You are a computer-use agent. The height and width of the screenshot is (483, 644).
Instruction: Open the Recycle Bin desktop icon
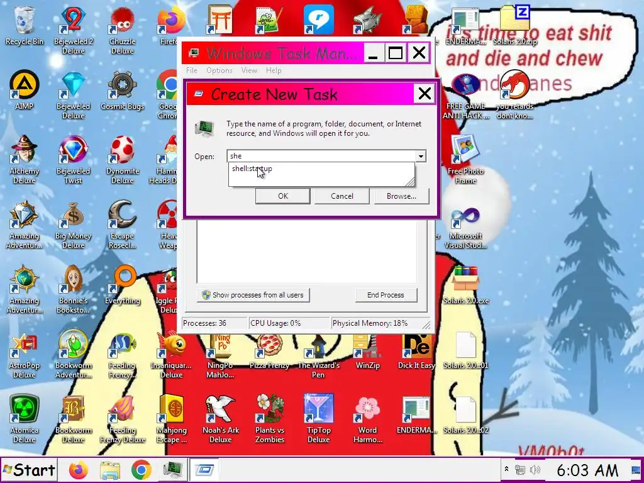pyautogui.click(x=25, y=26)
